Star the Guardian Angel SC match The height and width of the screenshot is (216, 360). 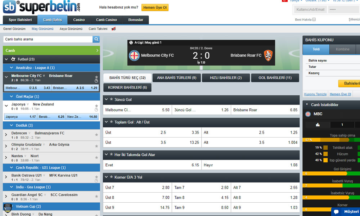tap(96, 197)
